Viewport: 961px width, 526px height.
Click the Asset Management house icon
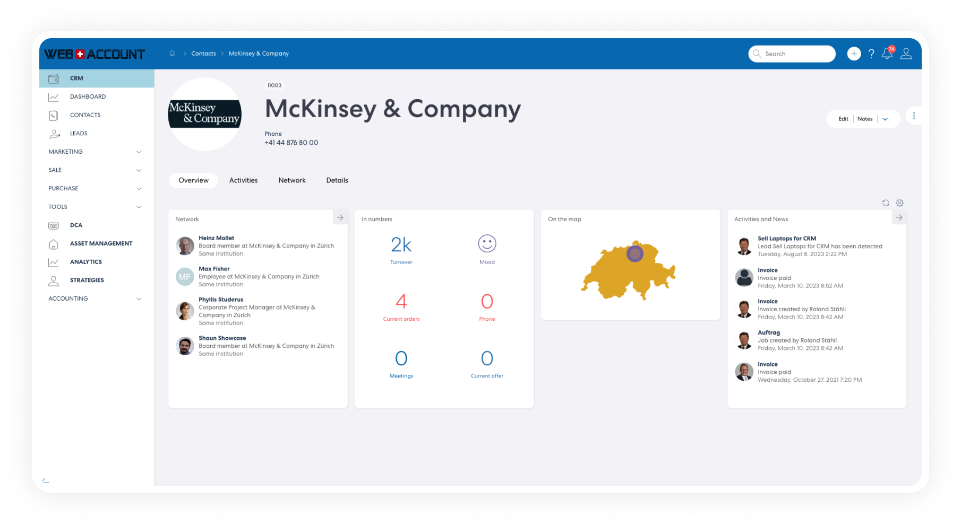[54, 244]
